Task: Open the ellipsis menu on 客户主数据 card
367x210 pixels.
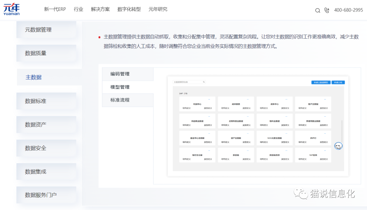Action: point(325,99)
